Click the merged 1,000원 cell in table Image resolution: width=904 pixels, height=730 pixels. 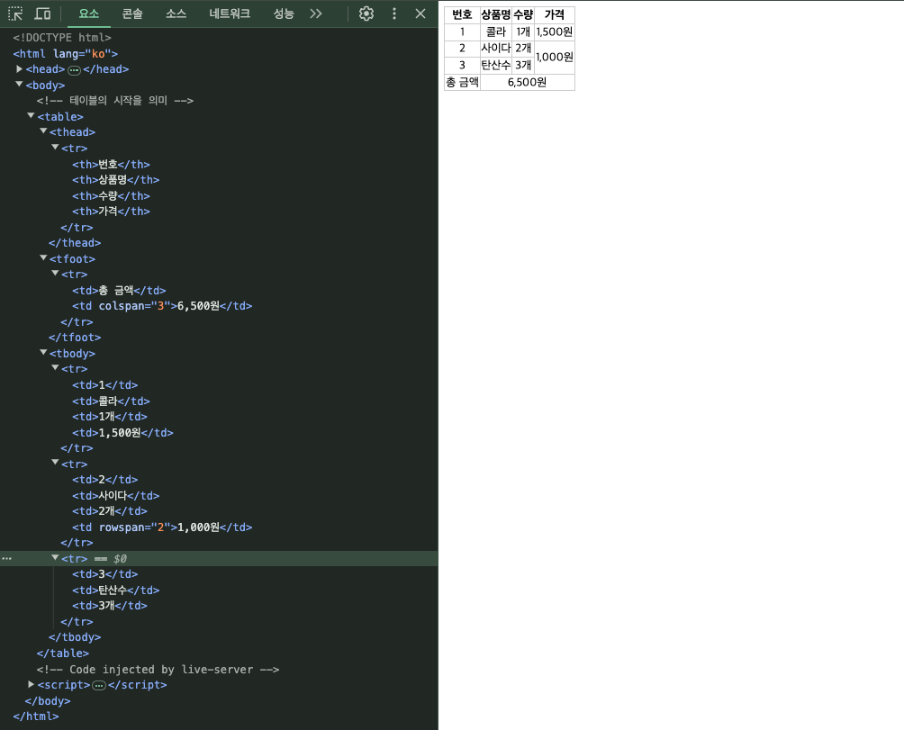[x=554, y=57]
